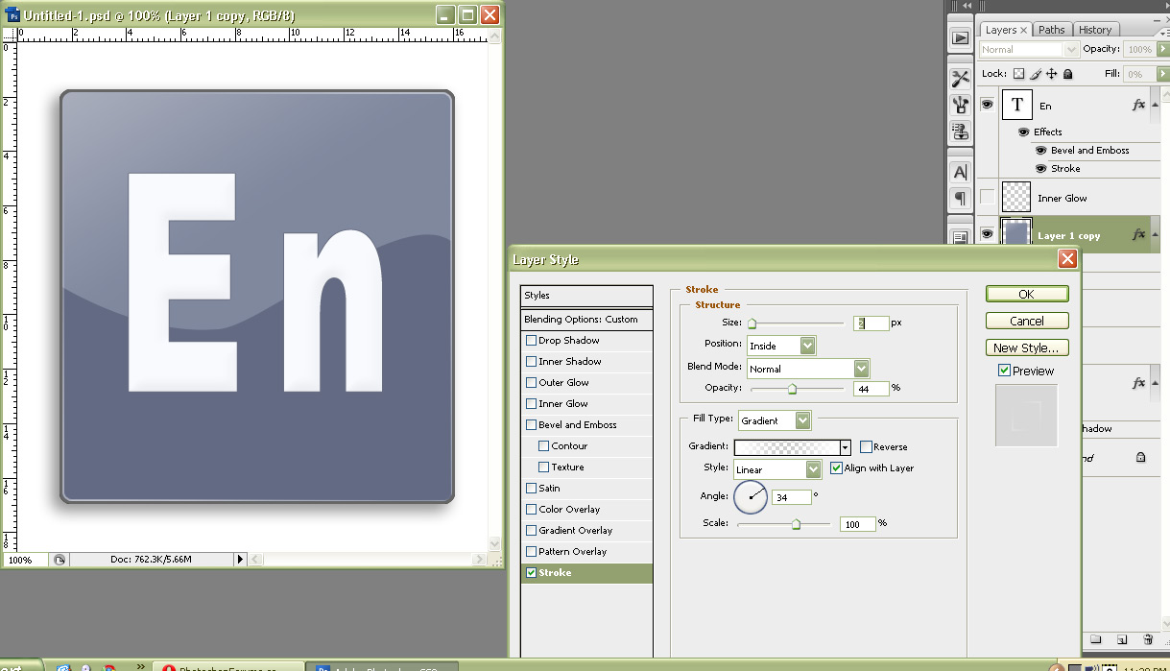Enable the Bevel and Emboss checkbox

pyautogui.click(x=531, y=424)
